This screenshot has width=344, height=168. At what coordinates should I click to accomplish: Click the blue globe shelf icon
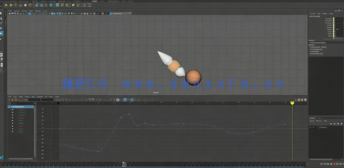pos(51,5)
